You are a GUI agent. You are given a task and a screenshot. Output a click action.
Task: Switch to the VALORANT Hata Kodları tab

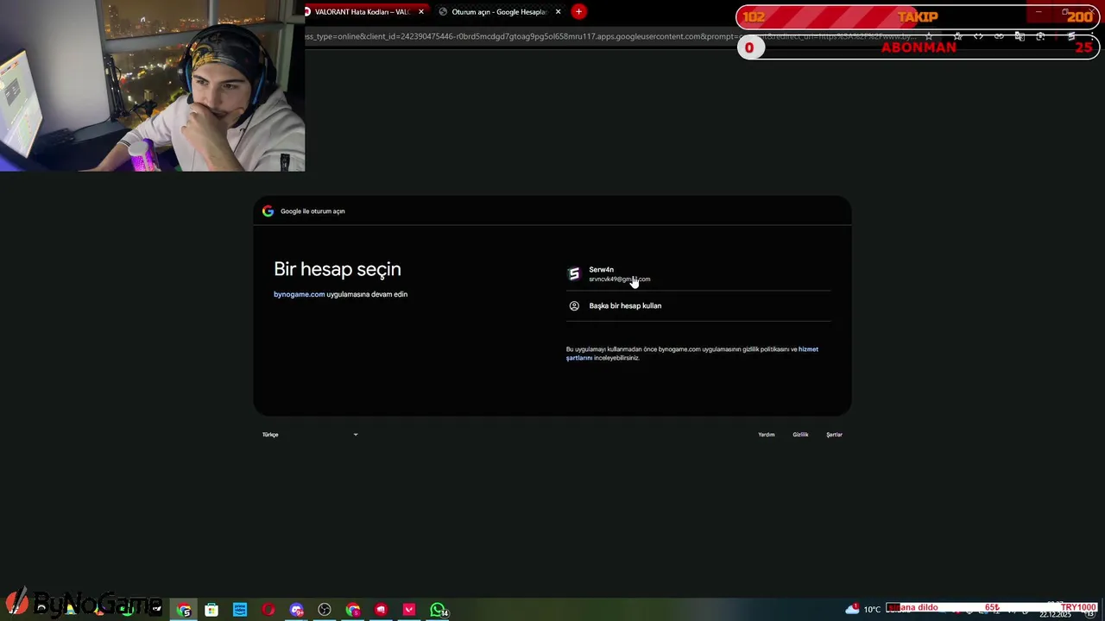pos(361,11)
